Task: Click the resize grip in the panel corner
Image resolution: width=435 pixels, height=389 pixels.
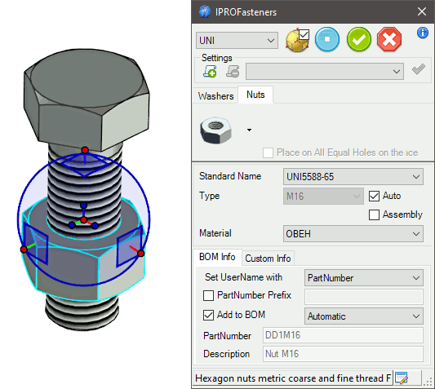Action: tap(428, 382)
